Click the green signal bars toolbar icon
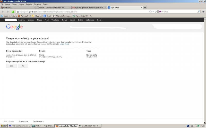The width and height of the screenshot is (206, 128). [13, 12]
